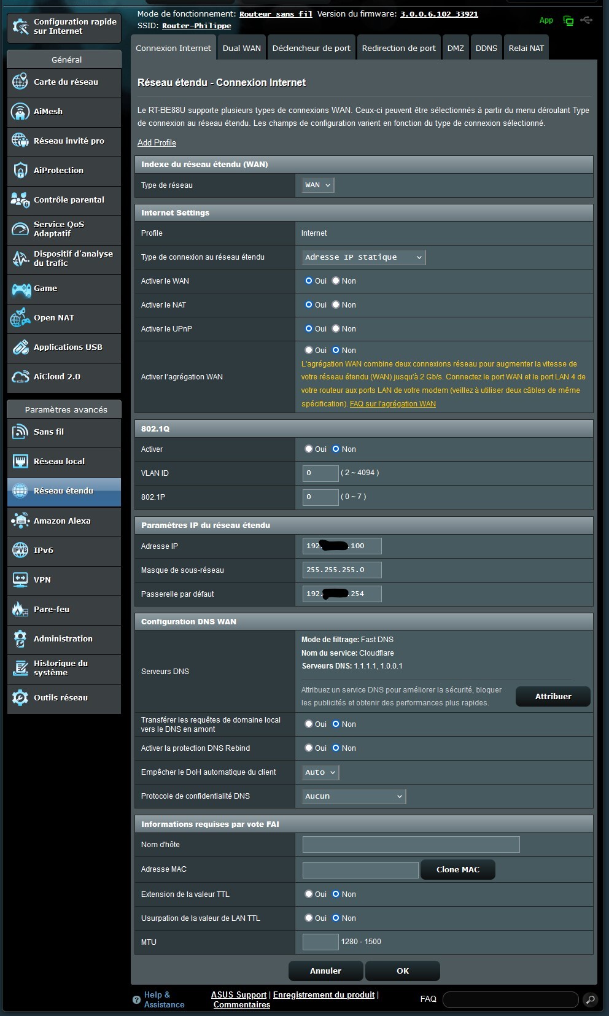Enable 802.1Q Activer Oui option

309,449
